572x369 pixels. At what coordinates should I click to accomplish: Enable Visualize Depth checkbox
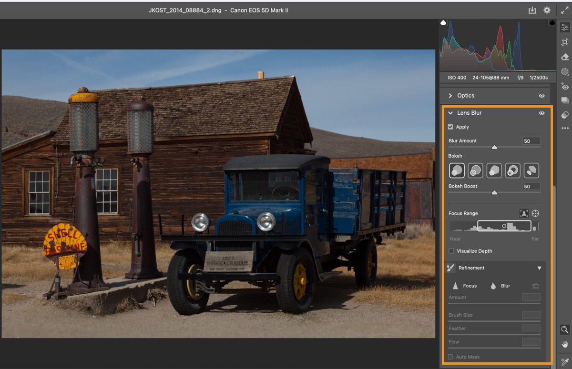(x=451, y=251)
